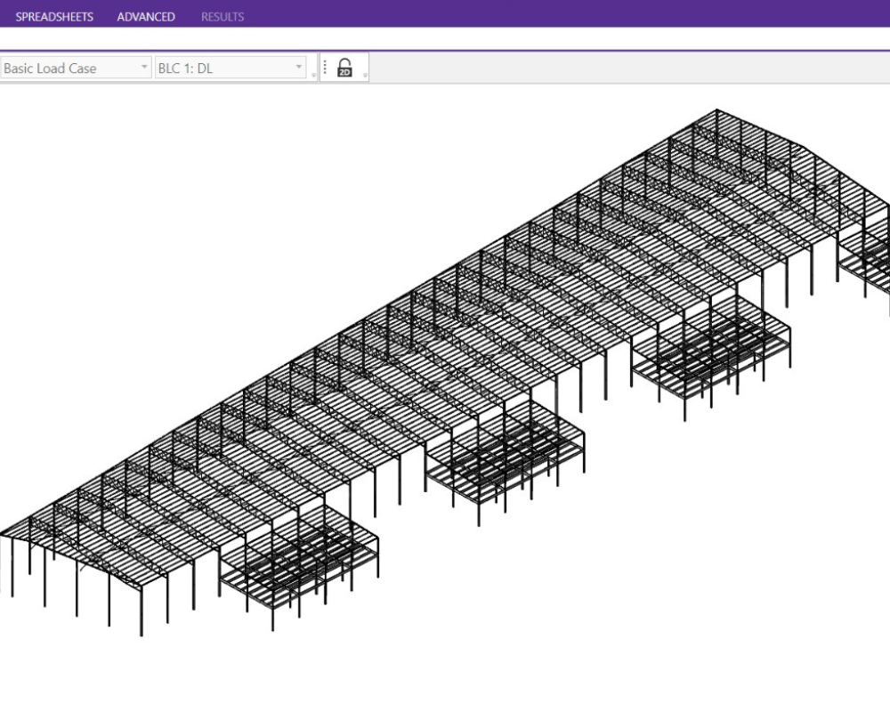Open the SPREADSHEETS ribbon tab
The height and width of the screenshot is (712, 890).
point(54,17)
